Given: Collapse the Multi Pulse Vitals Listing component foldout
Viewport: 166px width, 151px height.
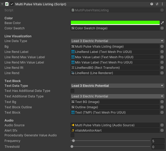Looking at the screenshot, I should pyautogui.click(x=2, y=4).
